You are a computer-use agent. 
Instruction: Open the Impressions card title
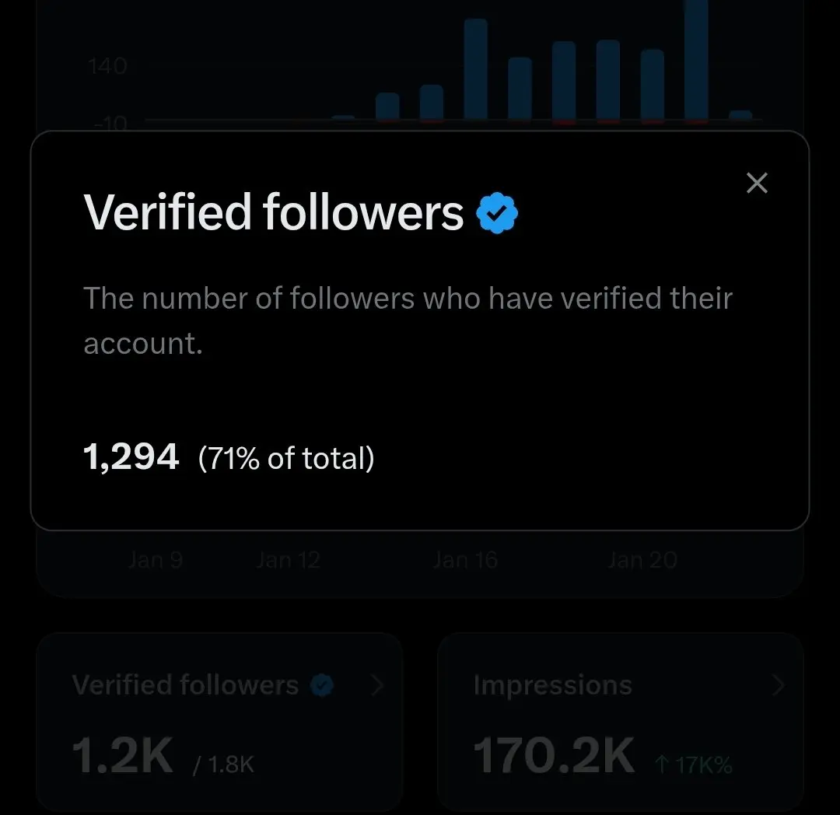pos(553,685)
